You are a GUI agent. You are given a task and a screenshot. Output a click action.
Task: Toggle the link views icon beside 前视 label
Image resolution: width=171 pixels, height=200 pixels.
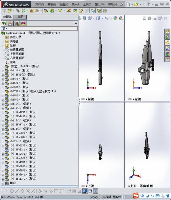coord(83,99)
